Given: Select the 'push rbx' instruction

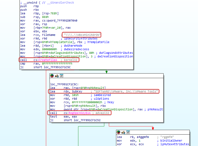Looking at the screenshot, I should pyautogui.click(x=30, y=10).
